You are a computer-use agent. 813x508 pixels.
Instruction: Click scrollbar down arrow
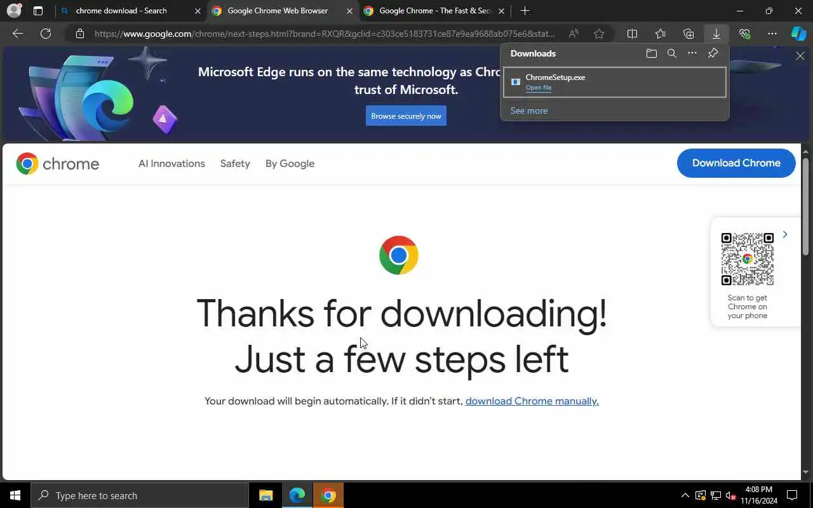pyautogui.click(x=805, y=472)
